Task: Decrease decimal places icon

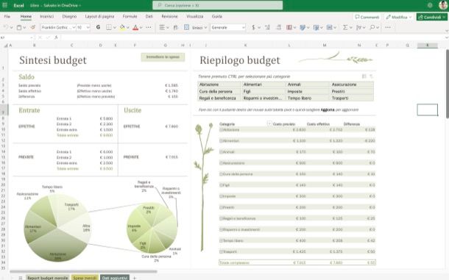Action: [x=278, y=27]
